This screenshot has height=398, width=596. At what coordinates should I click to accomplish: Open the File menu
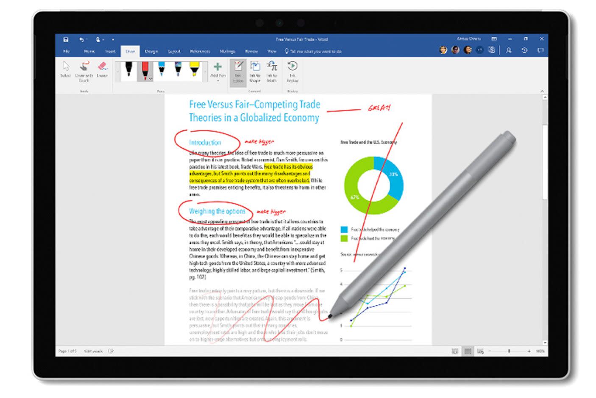[x=67, y=51]
